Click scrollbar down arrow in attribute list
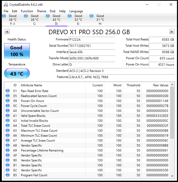The height and width of the screenshot is (182, 178). [172, 176]
